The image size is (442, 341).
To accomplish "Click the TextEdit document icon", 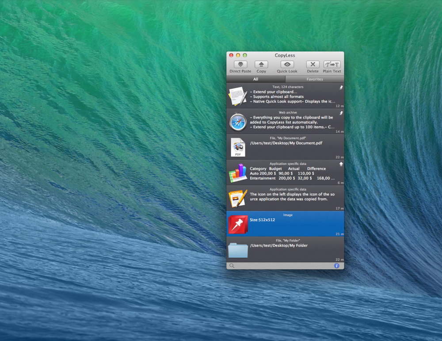I will (x=238, y=96).
